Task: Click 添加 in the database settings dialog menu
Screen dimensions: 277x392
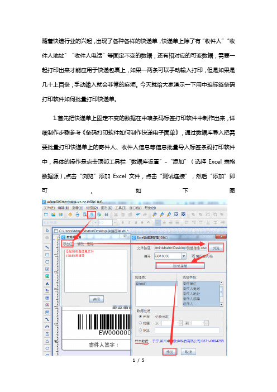Action: click(x=68, y=244)
